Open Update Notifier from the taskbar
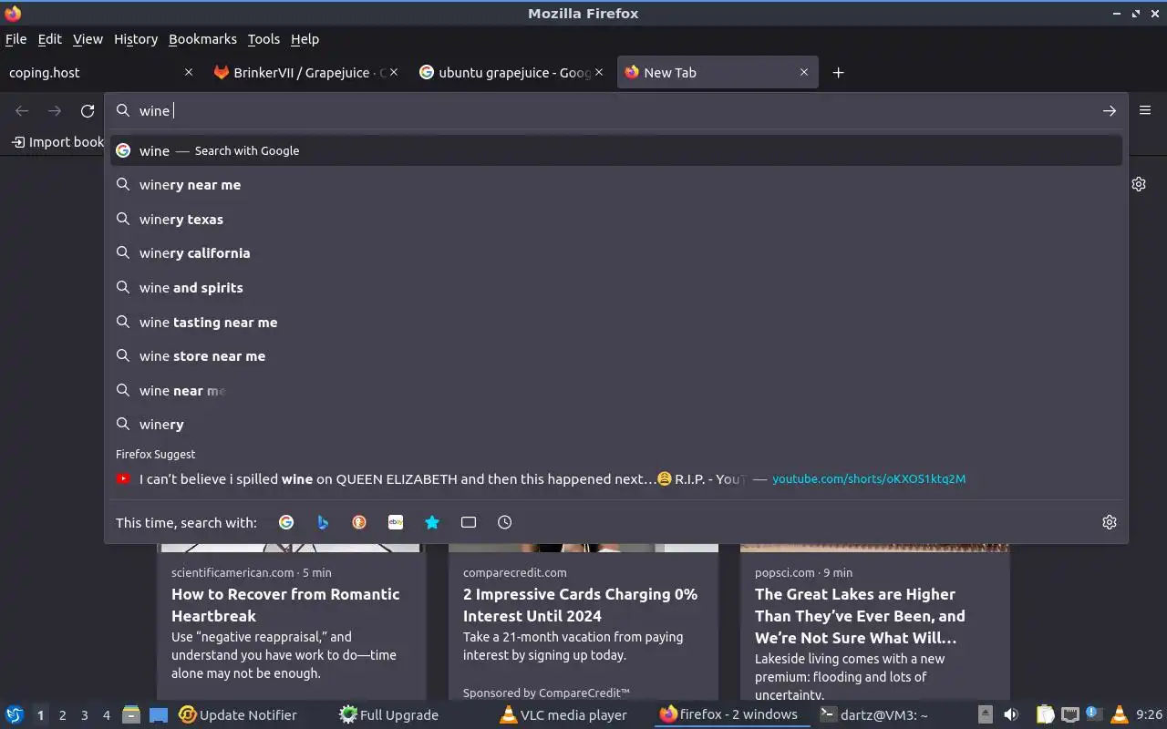The width and height of the screenshot is (1167, 729). [238, 715]
